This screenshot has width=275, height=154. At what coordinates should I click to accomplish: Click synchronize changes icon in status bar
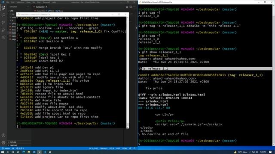pos(13,148)
